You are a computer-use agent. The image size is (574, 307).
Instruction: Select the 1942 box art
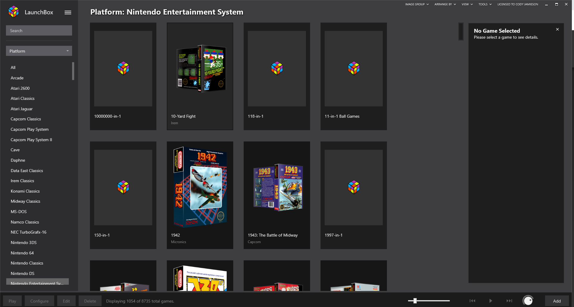pos(200,187)
